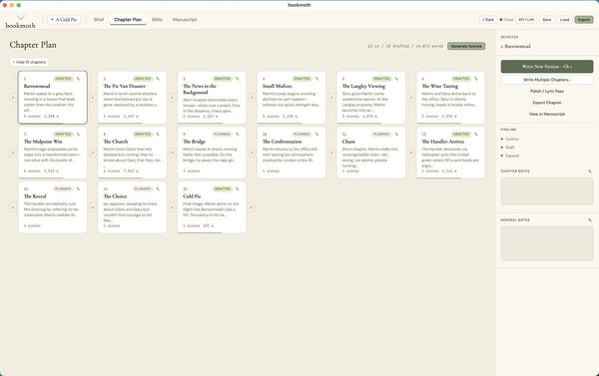This screenshot has height=376, width=599.
Task: Click the Load button
Action: pyautogui.click(x=564, y=20)
